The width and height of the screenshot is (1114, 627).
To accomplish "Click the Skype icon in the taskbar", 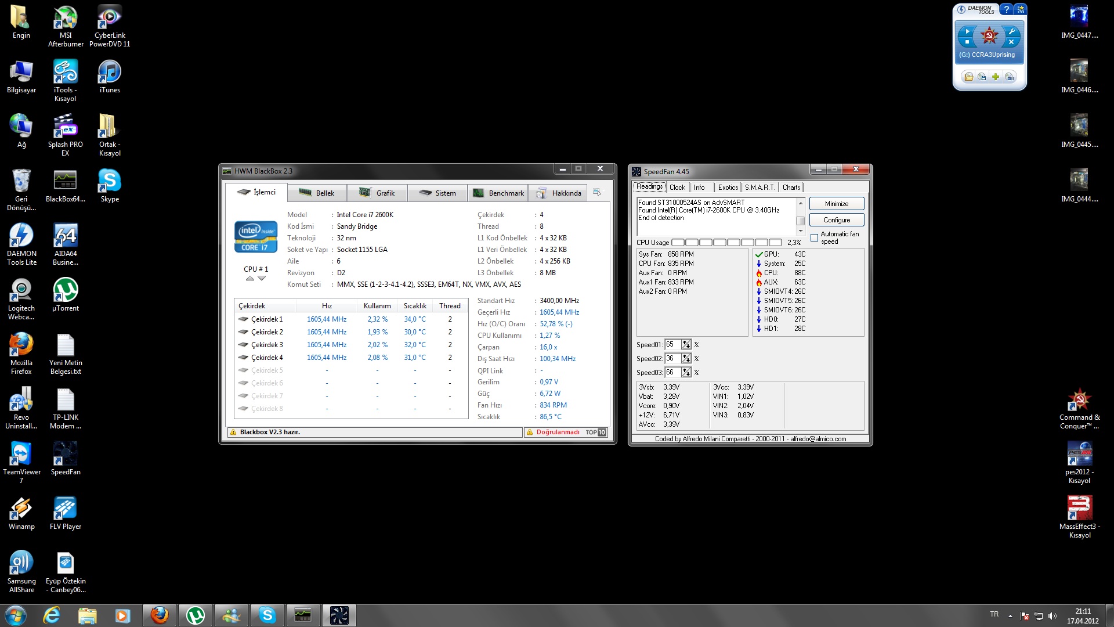I will point(267,615).
